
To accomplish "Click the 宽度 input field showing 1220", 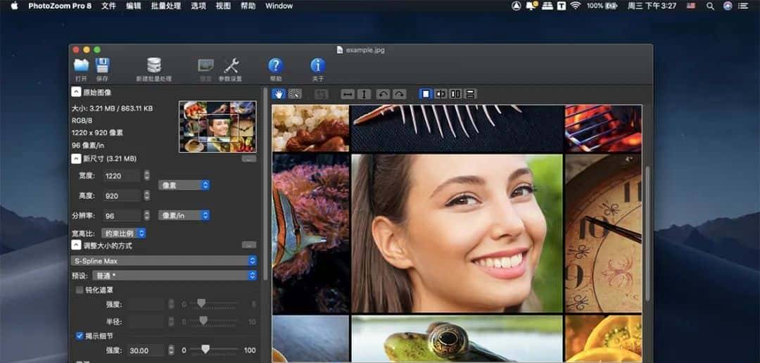I will pyautogui.click(x=122, y=176).
